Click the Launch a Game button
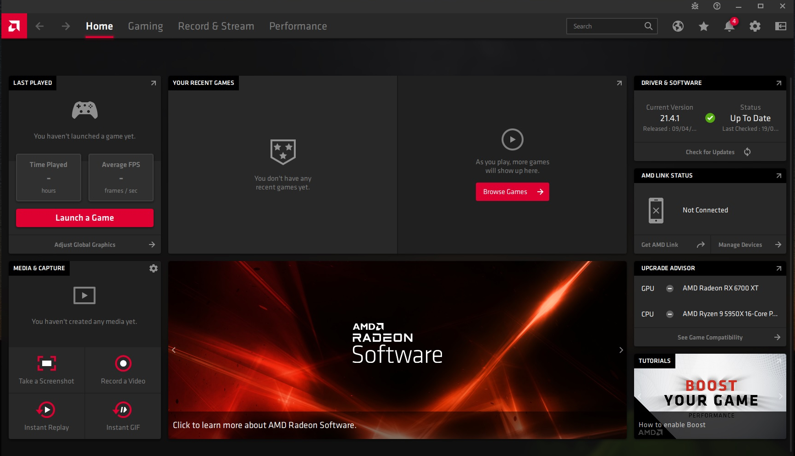 coord(84,217)
